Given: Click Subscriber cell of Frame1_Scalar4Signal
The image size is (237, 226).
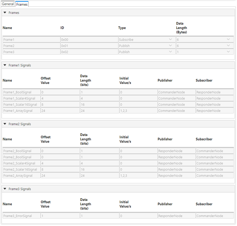Looking at the screenshot, I should tap(215, 98).
